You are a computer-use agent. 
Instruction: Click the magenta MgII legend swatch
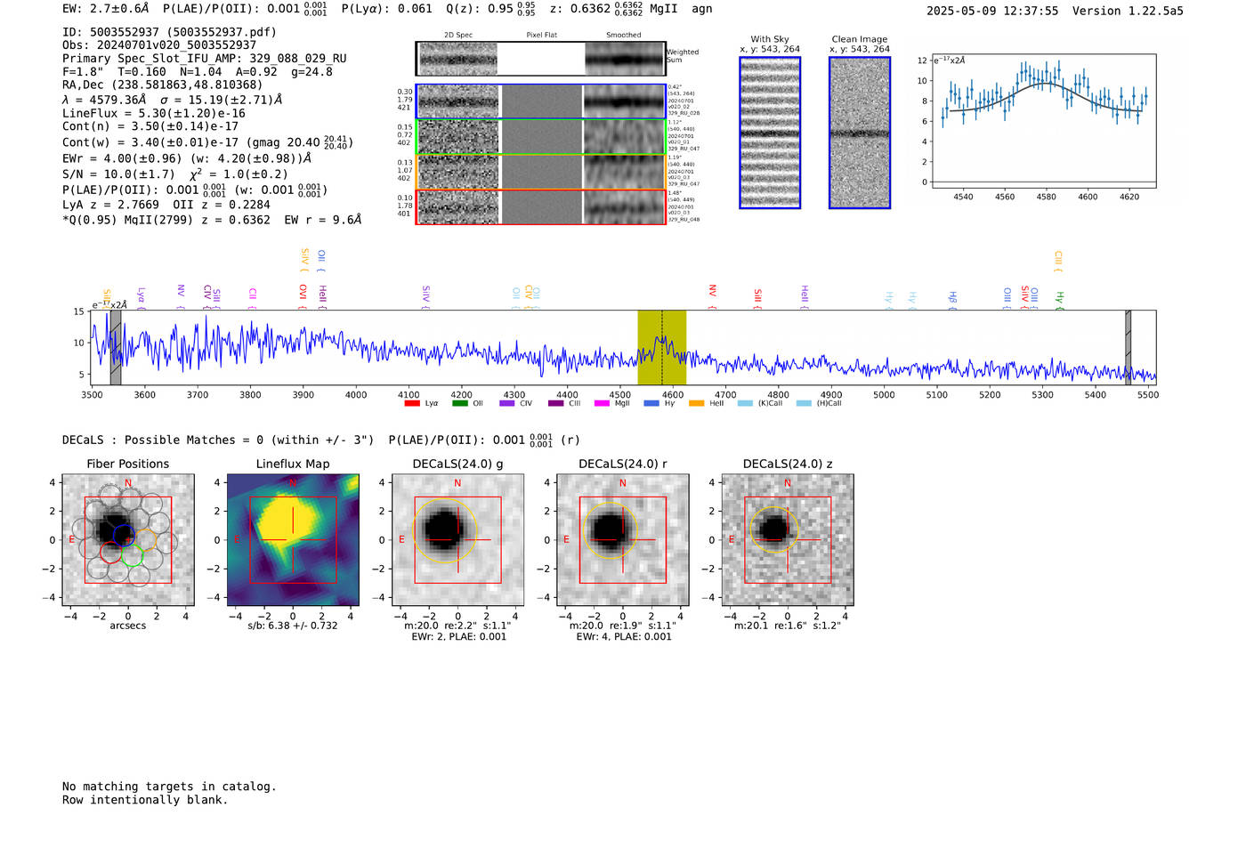tap(603, 403)
